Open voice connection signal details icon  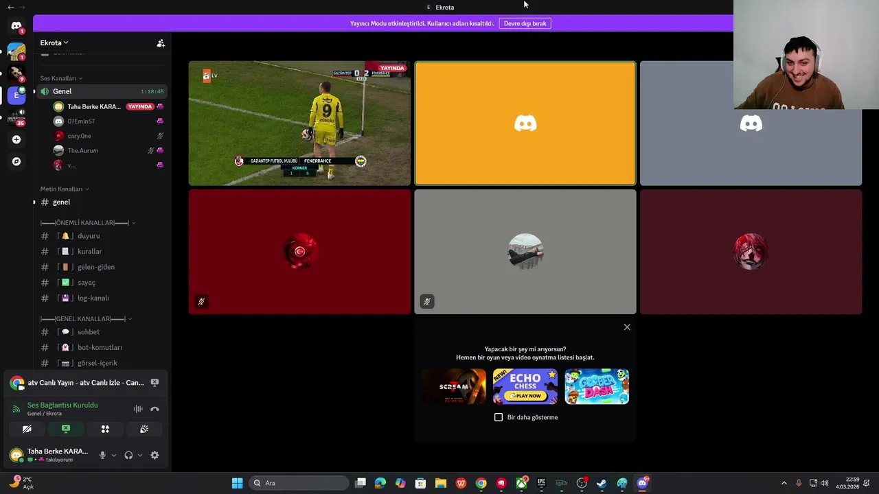click(x=16, y=409)
